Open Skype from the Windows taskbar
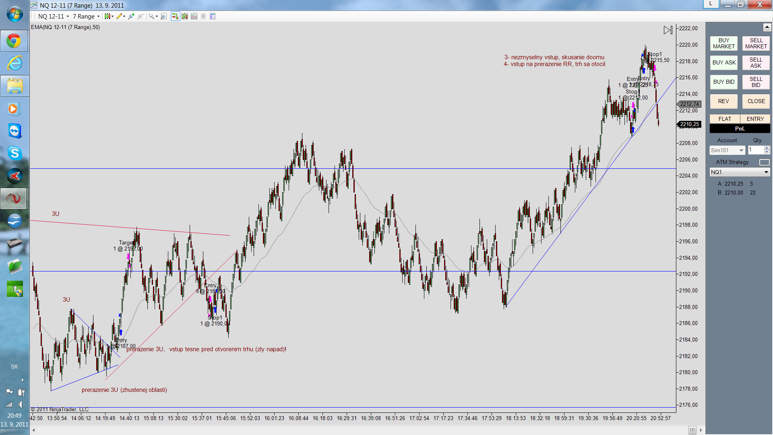This screenshot has height=435, width=773. coord(14,153)
